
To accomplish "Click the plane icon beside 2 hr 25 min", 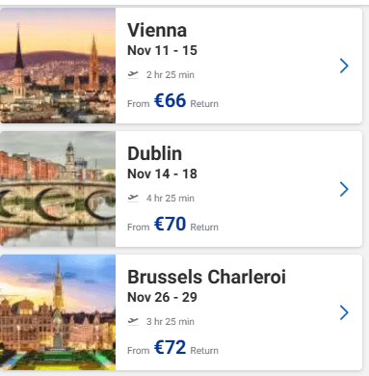I will (133, 75).
